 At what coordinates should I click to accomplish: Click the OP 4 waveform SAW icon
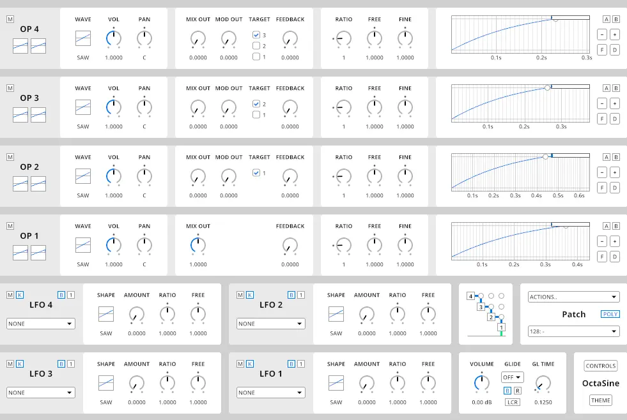click(x=83, y=38)
